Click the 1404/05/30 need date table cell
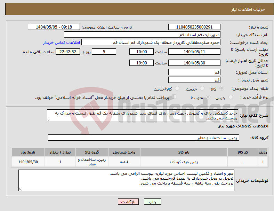This screenshot has width=274, height=211. click(x=28, y=162)
